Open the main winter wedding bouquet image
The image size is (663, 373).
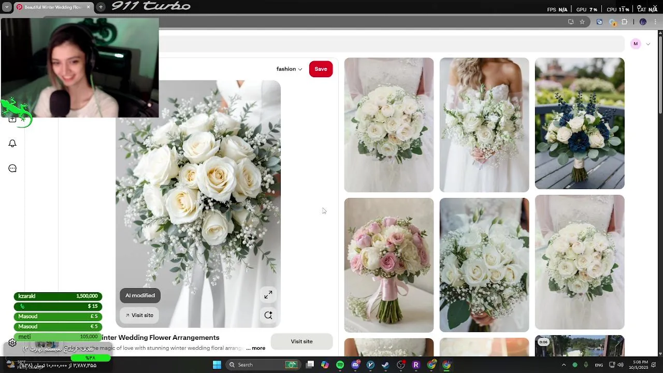tap(198, 204)
